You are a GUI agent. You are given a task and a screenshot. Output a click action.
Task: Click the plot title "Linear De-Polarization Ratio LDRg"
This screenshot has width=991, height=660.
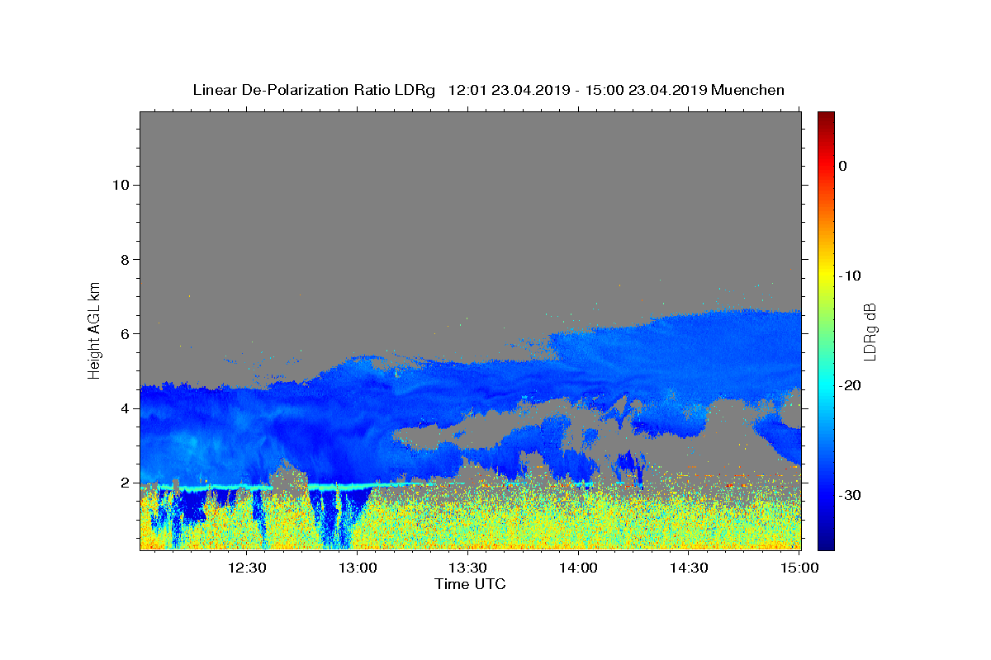click(x=313, y=90)
